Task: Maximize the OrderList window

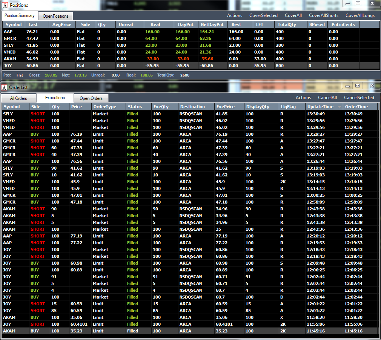Action: coord(358,86)
